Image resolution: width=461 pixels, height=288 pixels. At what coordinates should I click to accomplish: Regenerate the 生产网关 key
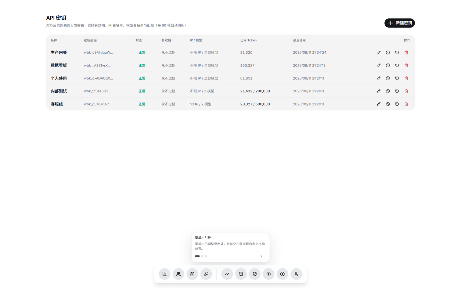tap(397, 52)
